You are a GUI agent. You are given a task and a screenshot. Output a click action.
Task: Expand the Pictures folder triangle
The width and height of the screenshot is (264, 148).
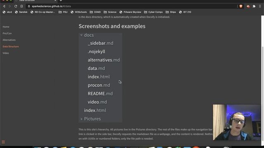[x=82, y=119]
